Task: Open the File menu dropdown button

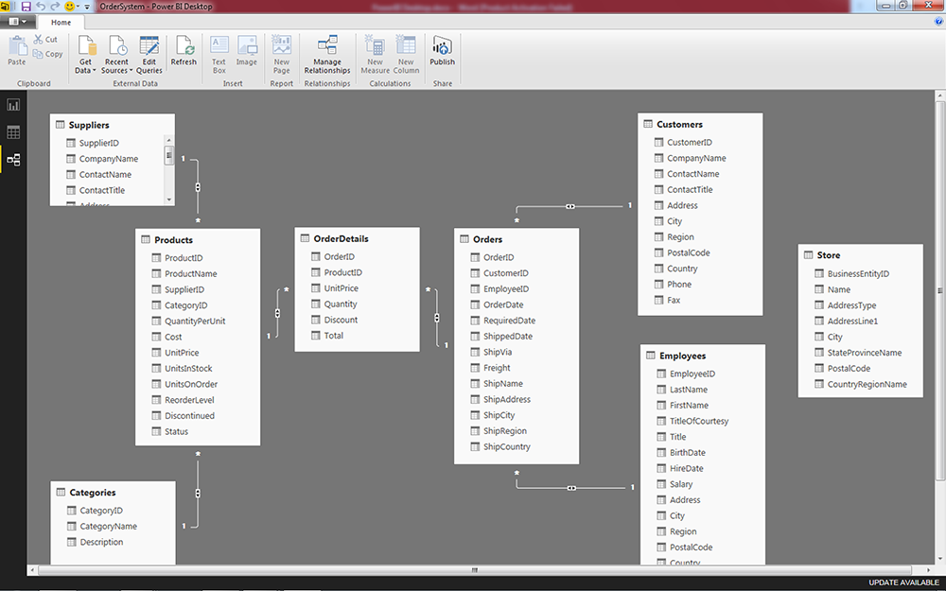Action: [18, 22]
